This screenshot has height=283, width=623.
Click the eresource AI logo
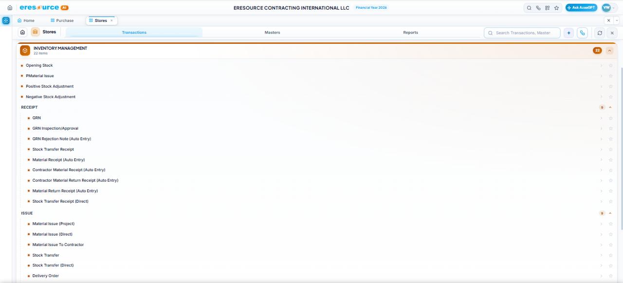[44, 7]
